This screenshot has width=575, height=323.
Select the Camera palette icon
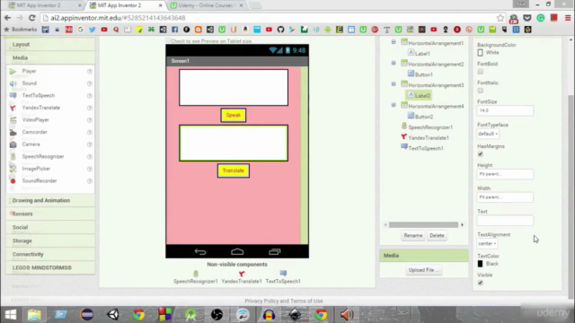tap(13, 144)
